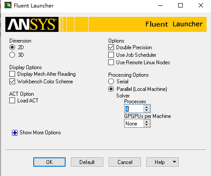Select Parallel (Local Machine) radio button
Screen dimensions: 211x176
pos(111,89)
